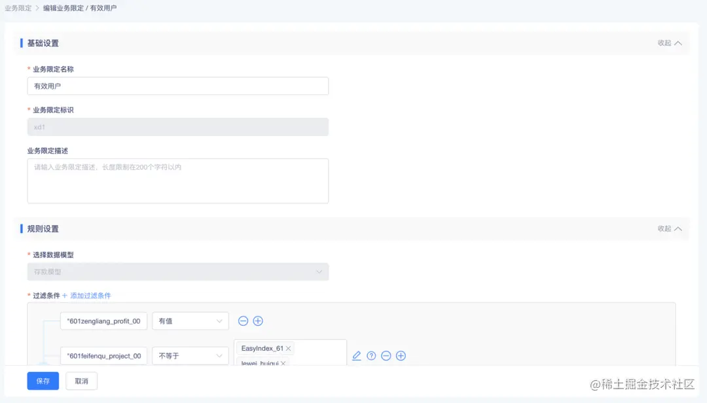Save with the 保存 button
This screenshot has width=707, height=403.
(43, 381)
